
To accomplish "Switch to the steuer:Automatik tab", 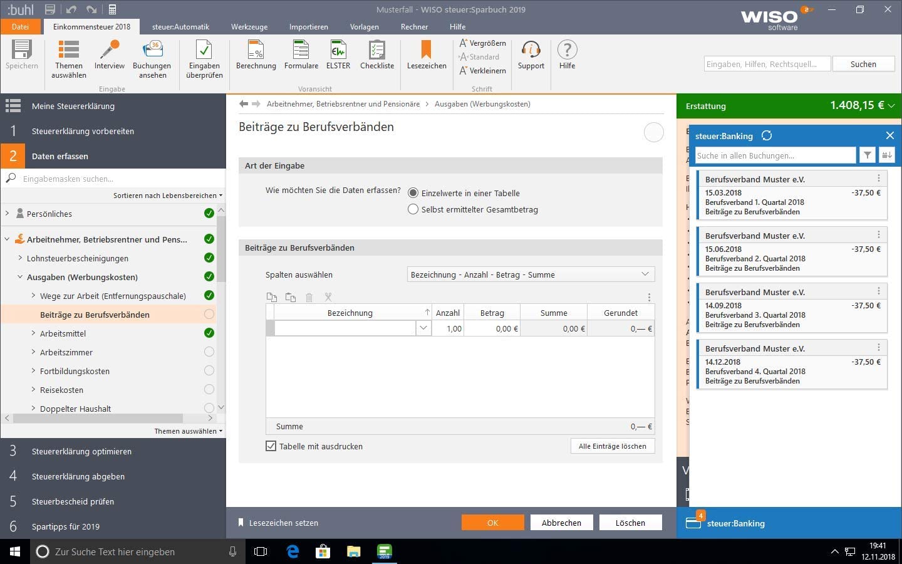I will tap(180, 27).
